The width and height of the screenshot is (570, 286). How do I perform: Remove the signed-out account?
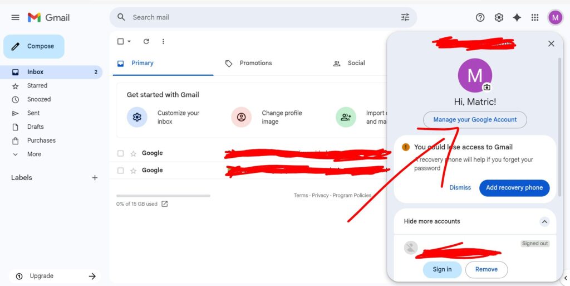[487, 270]
